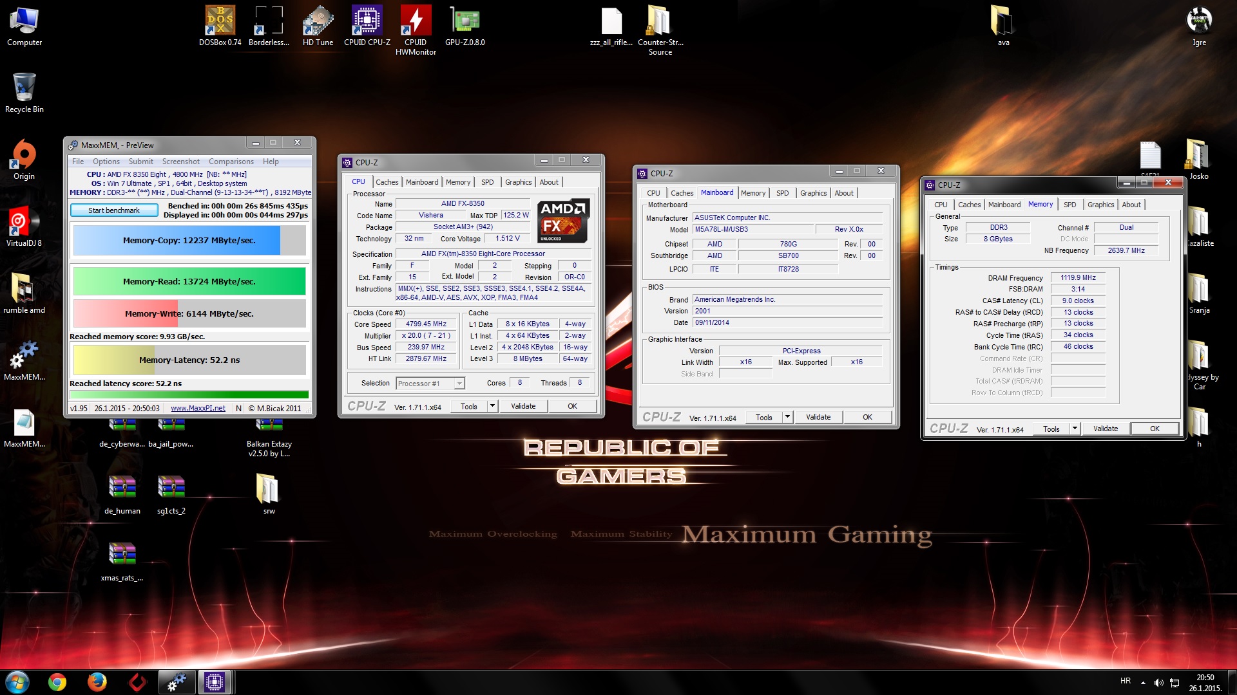The height and width of the screenshot is (695, 1237).
Task: Open the www.MaxxPI.net link
Action: pos(198,408)
